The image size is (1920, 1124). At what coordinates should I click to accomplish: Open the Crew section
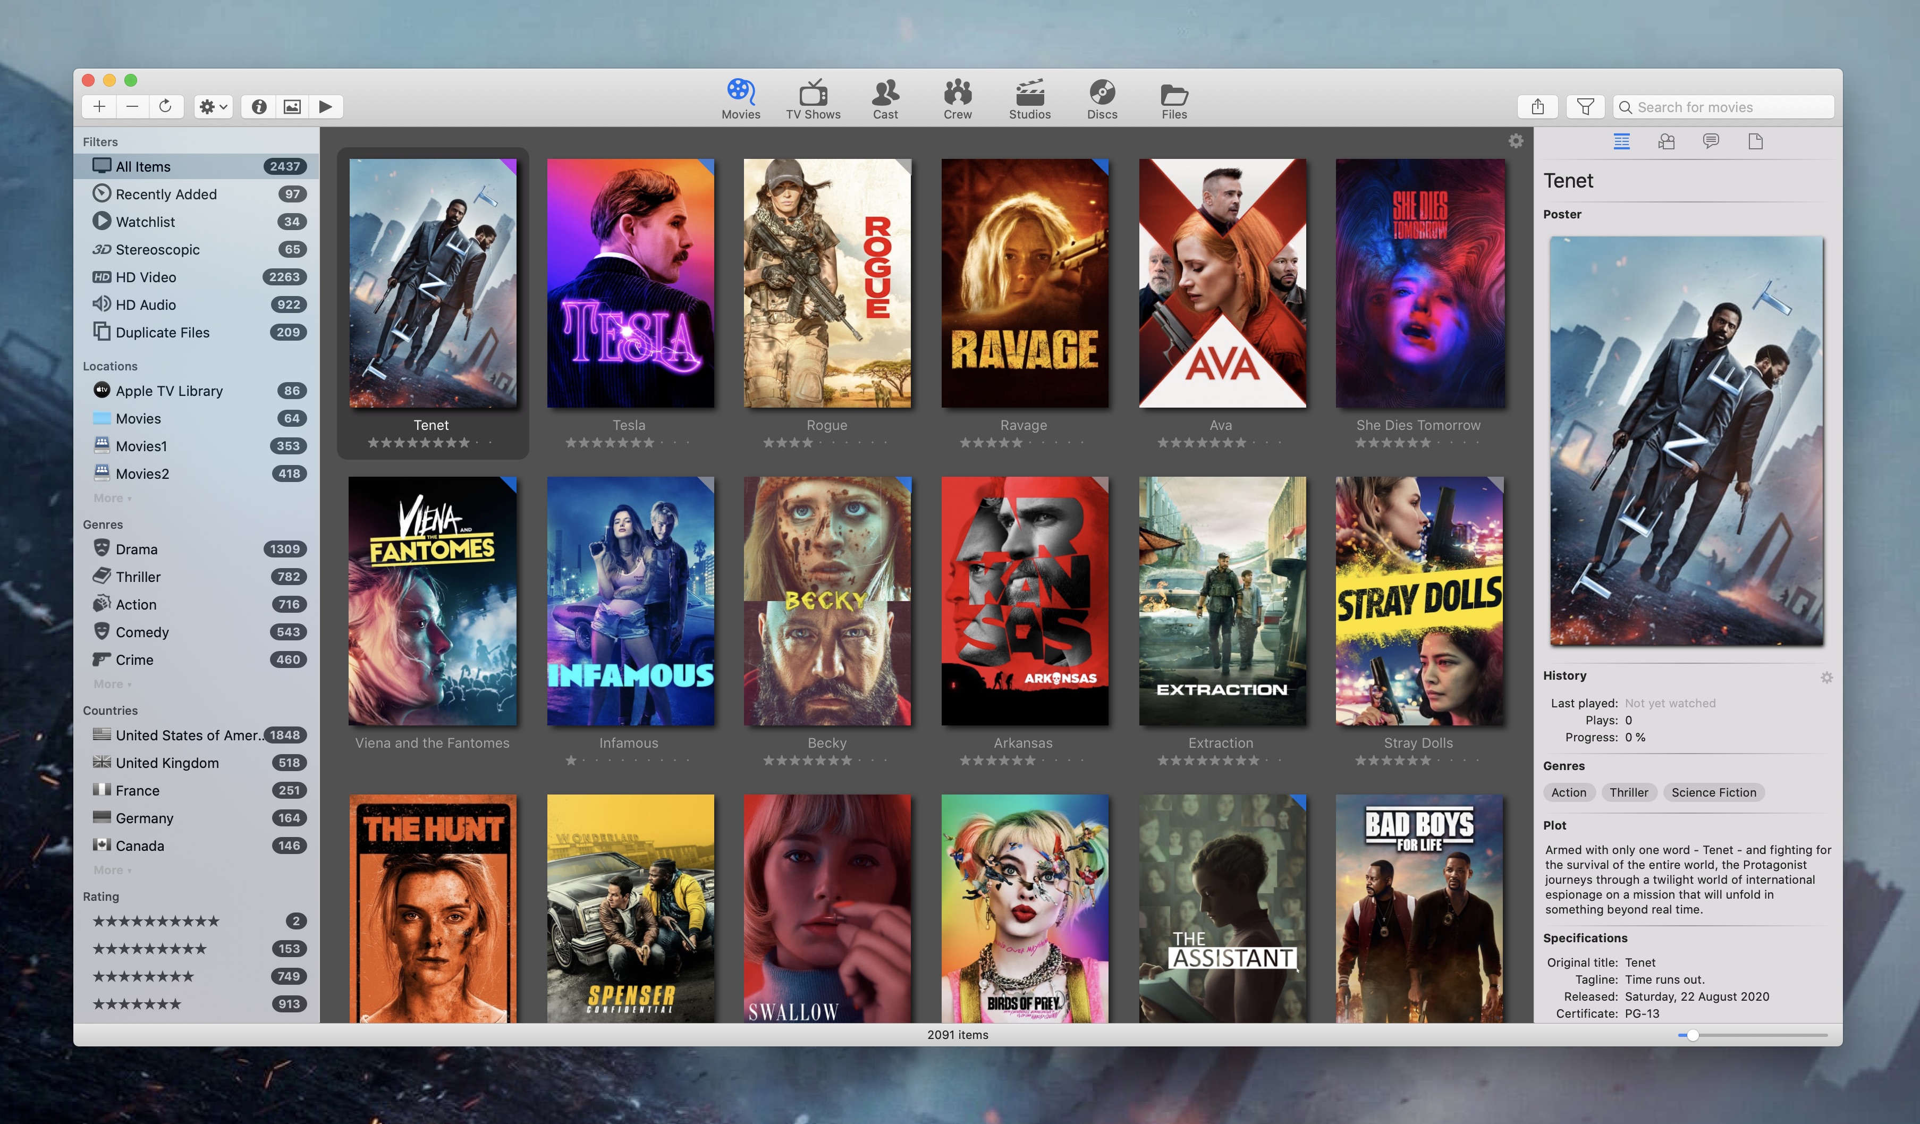(958, 99)
